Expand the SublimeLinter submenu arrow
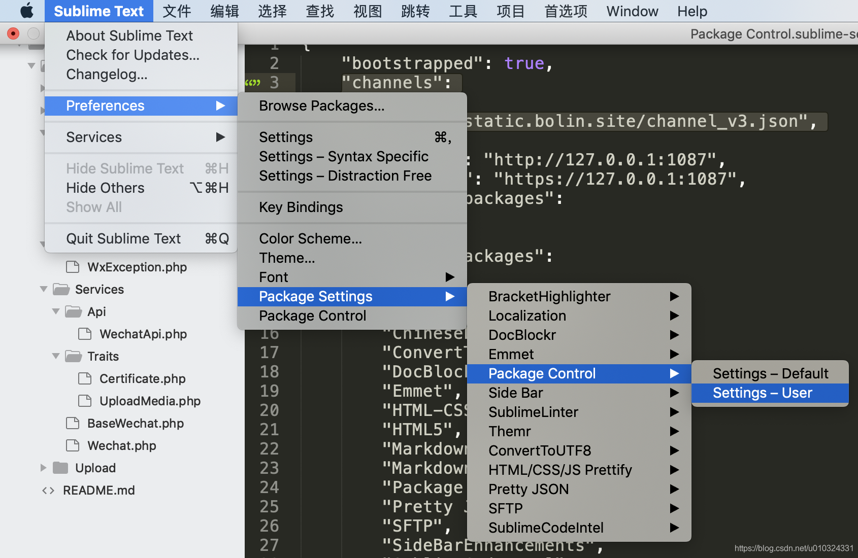 pos(674,412)
